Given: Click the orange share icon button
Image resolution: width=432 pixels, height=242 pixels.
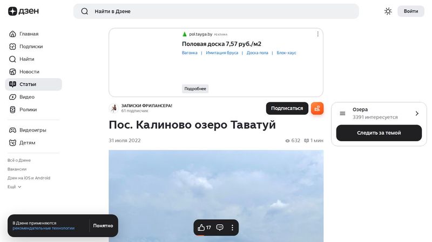Looking at the screenshot, I should (x=317, y=108).
